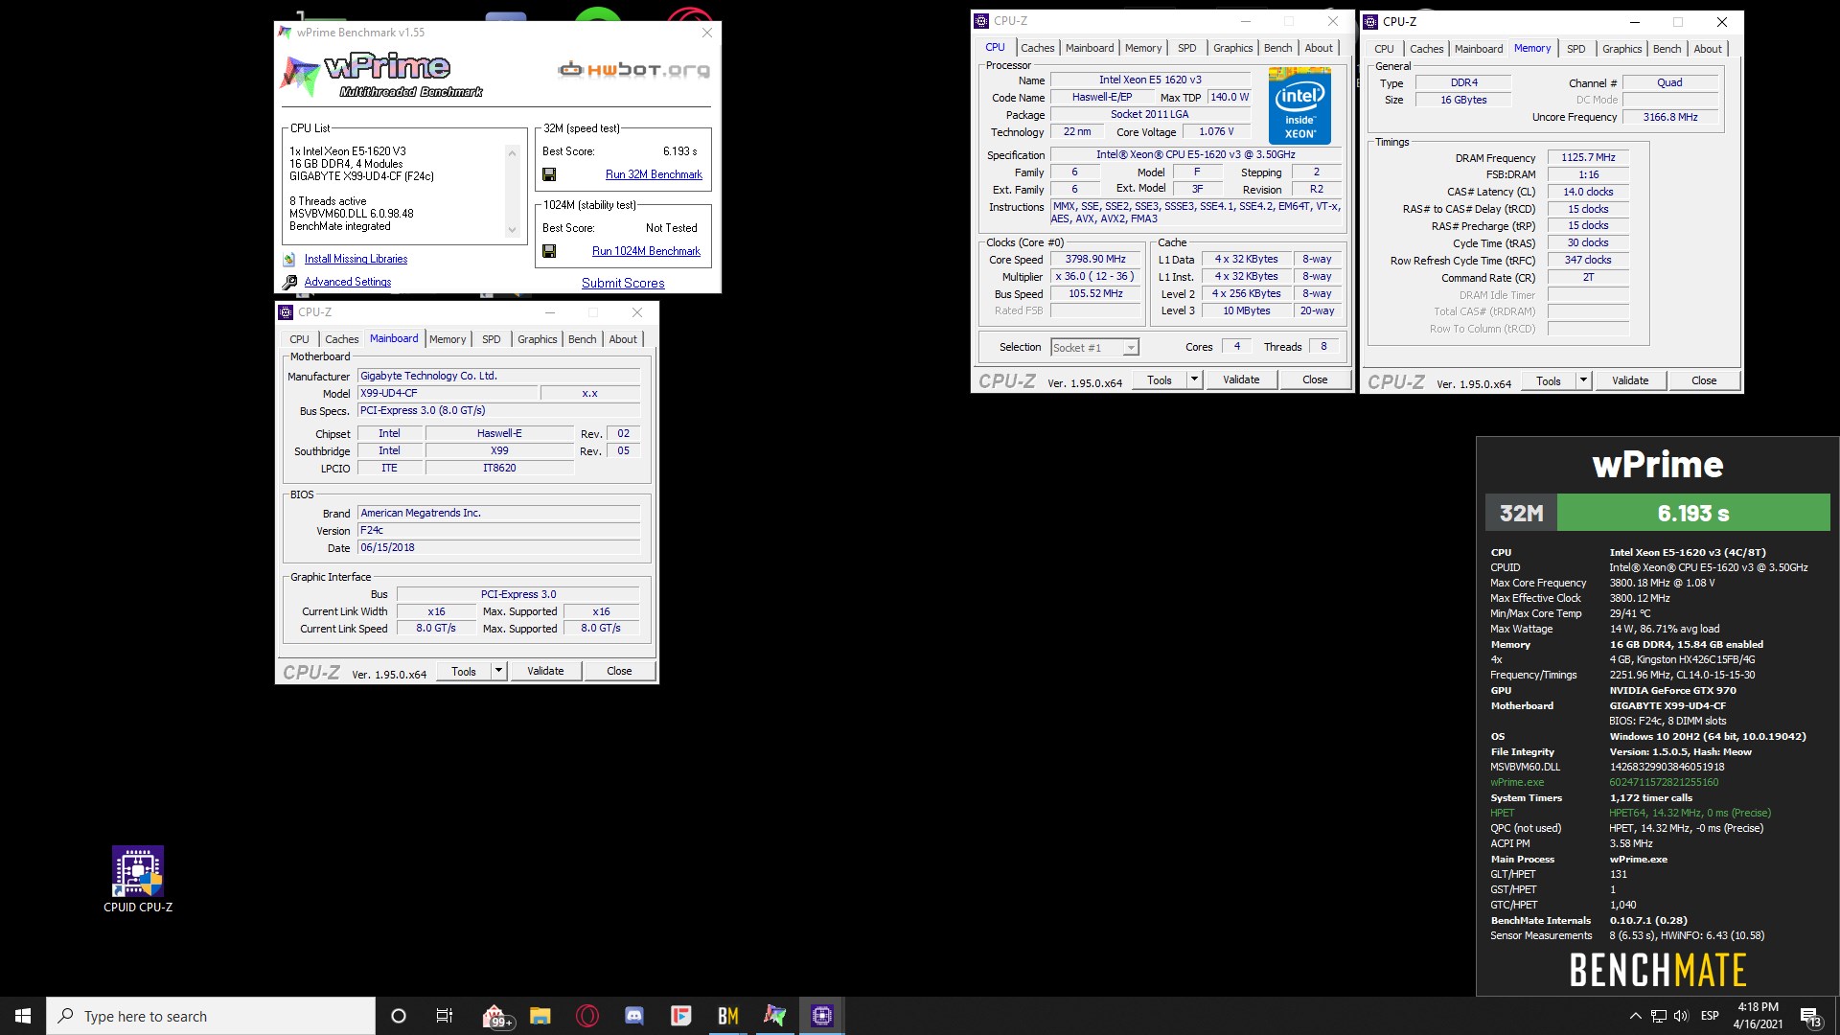The height and width of the screenshot is (1035, 1840).
Task: Click the CPU-Z Memory window title icon
Action: tap(1370, 21)
